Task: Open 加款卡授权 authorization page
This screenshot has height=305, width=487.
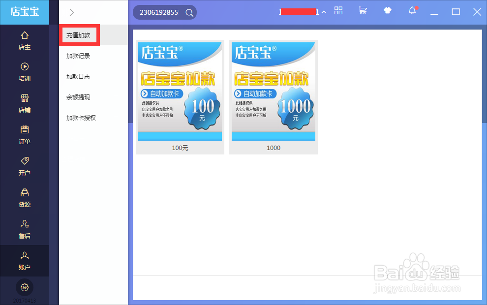Action: (x=81, y=118)
